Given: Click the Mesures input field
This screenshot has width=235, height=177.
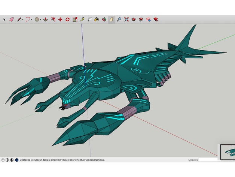Looking at the screenshot, I should point(208,160).
